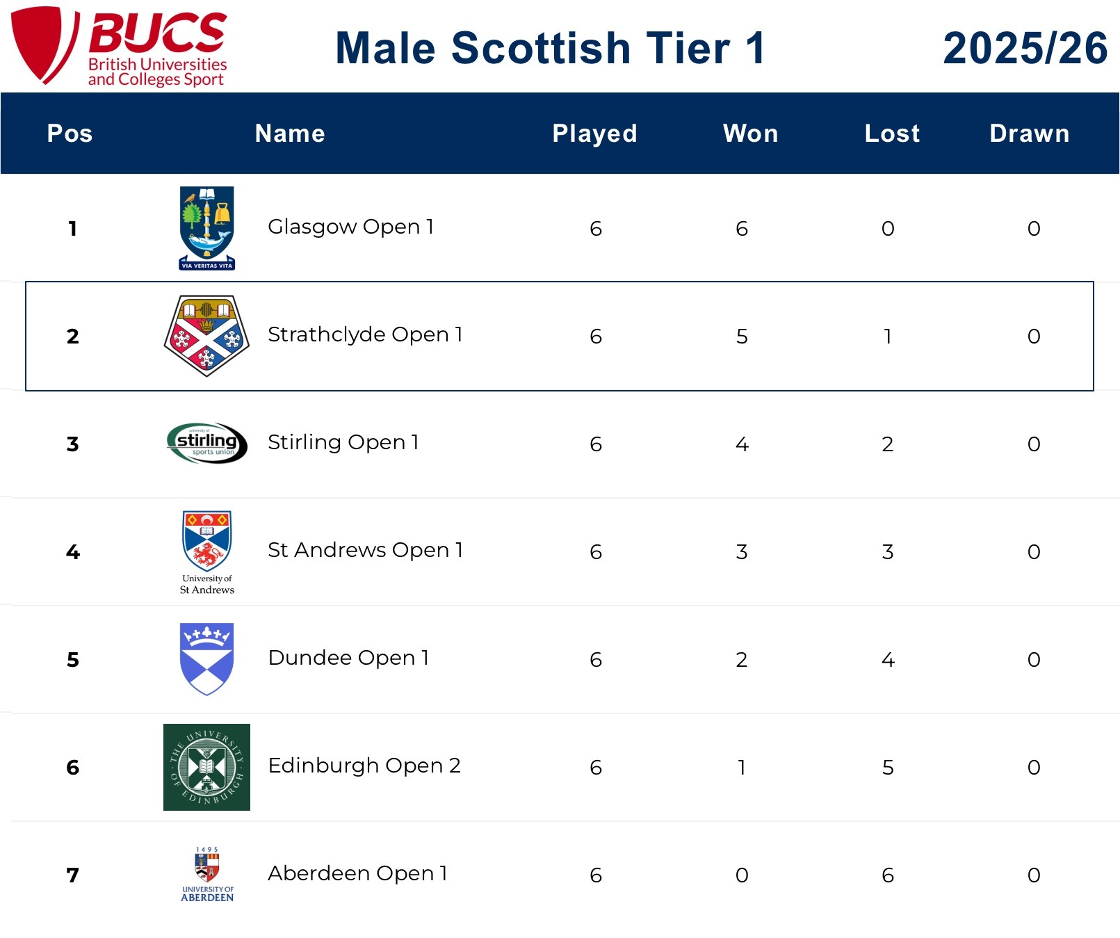Click the Aberdeen Open 1 team name

[x=357, y=873]
